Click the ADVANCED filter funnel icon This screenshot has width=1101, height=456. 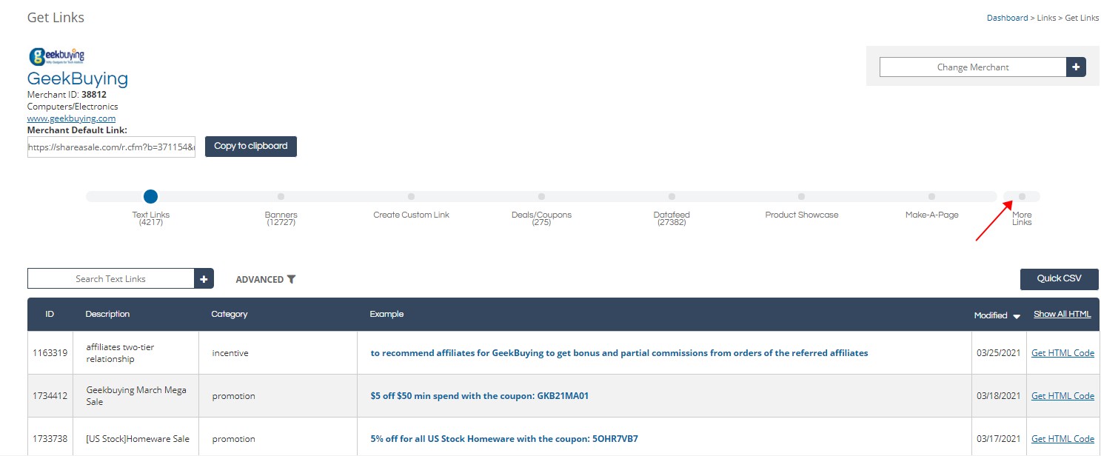pos(292,279)
